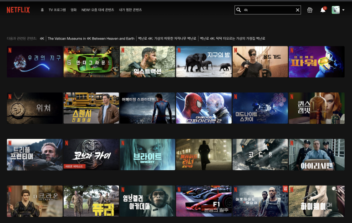Screen dimensions: 352x223
Task: Click the Netflix logo
Action: coord(18,10)
